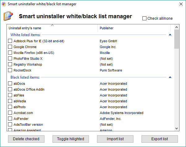This screenshot has height=147, width=186.
Task: Click the White listed items group label
Action: click(25, 35)
